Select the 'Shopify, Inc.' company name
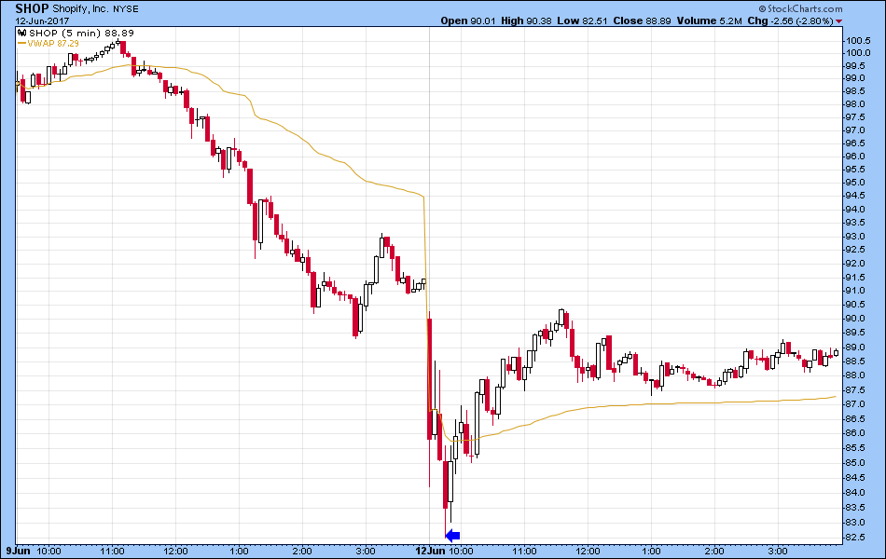Screen dimensions: 886x559 (x=81, y=9)
